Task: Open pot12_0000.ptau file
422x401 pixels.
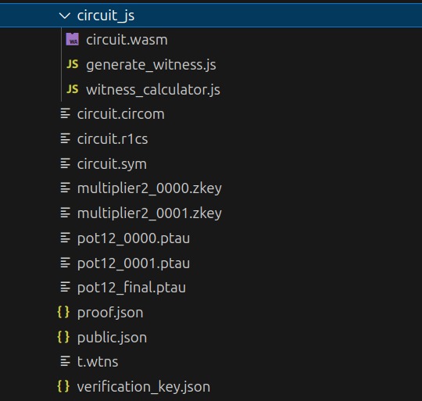Action: tap(134, 238)
